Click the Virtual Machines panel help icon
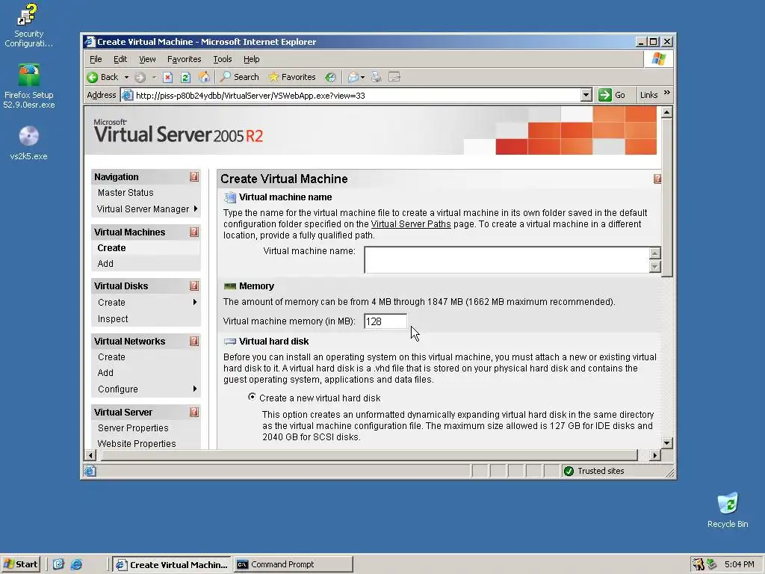 coord(194,232)
